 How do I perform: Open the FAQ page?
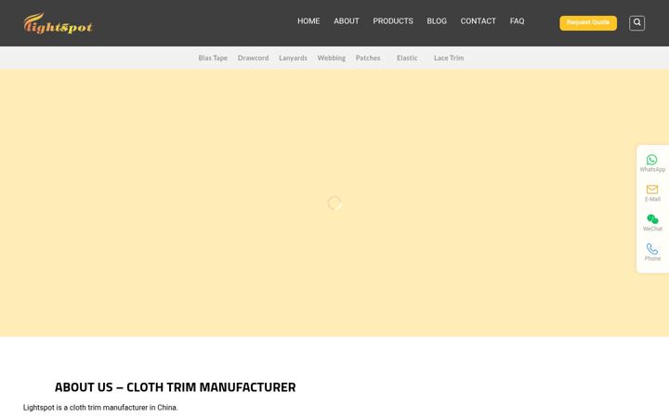tap(517, 21)
